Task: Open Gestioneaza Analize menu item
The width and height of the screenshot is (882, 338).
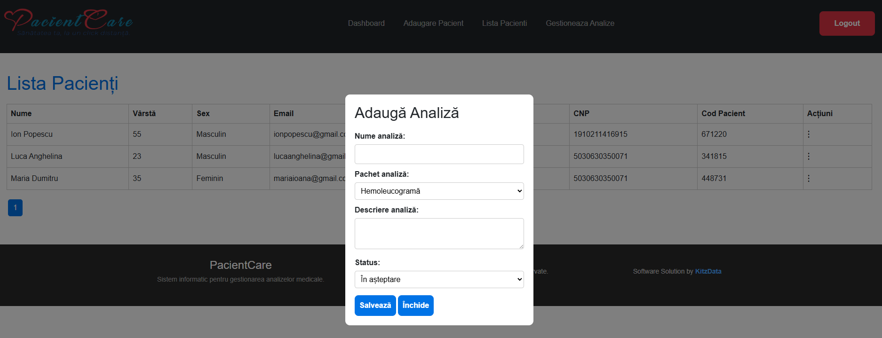Action: pyautogui.click(x=580, y=24)
